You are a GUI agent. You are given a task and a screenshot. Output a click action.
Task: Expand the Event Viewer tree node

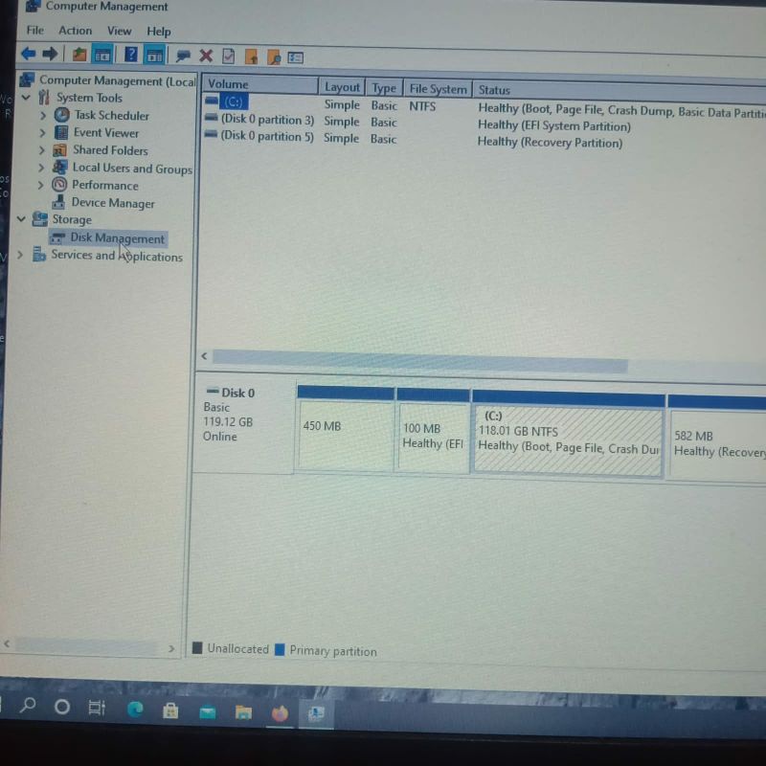43,133
